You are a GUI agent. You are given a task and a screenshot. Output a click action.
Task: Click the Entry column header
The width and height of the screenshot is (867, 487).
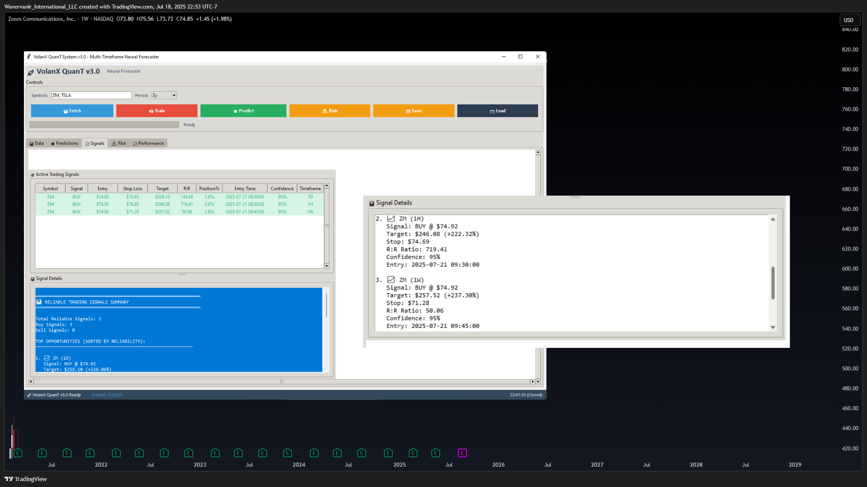(x=103, y=189)
